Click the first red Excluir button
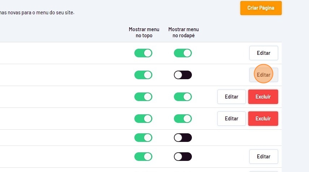Viewport: 309px width, 172px height. point(263,97)
